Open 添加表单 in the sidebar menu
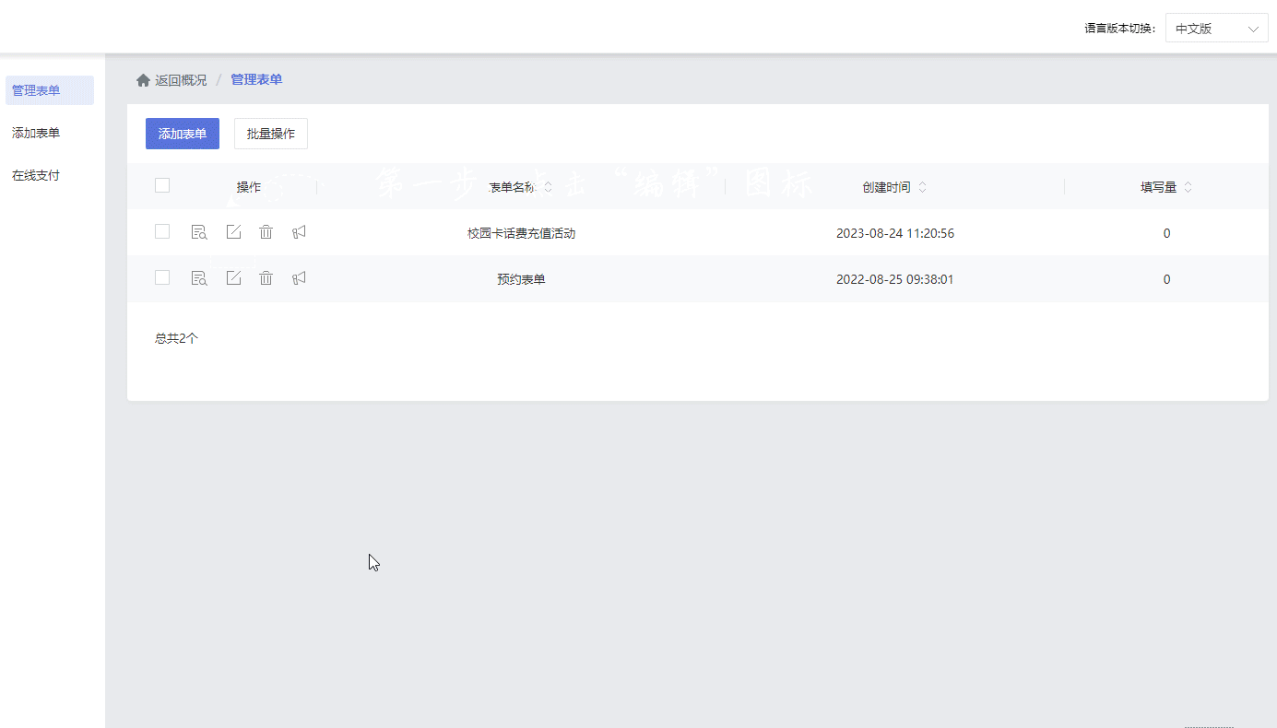The width and height of the screenshot is (1277, 728). tap(35, 132)
